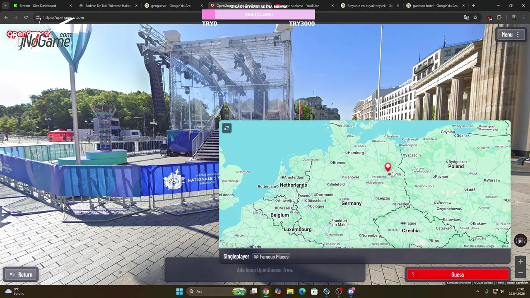The width and height of the screenshot is (530, 298).
Task: Click the Return button
Action: (21, 274)
